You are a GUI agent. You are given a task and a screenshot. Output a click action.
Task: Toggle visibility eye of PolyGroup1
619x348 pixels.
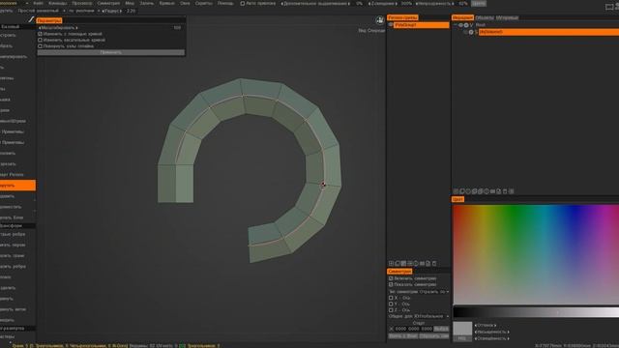[391, 25]
